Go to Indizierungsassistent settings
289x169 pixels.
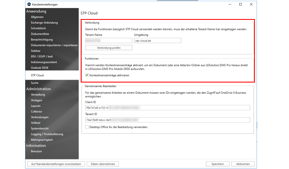[44, 62]
